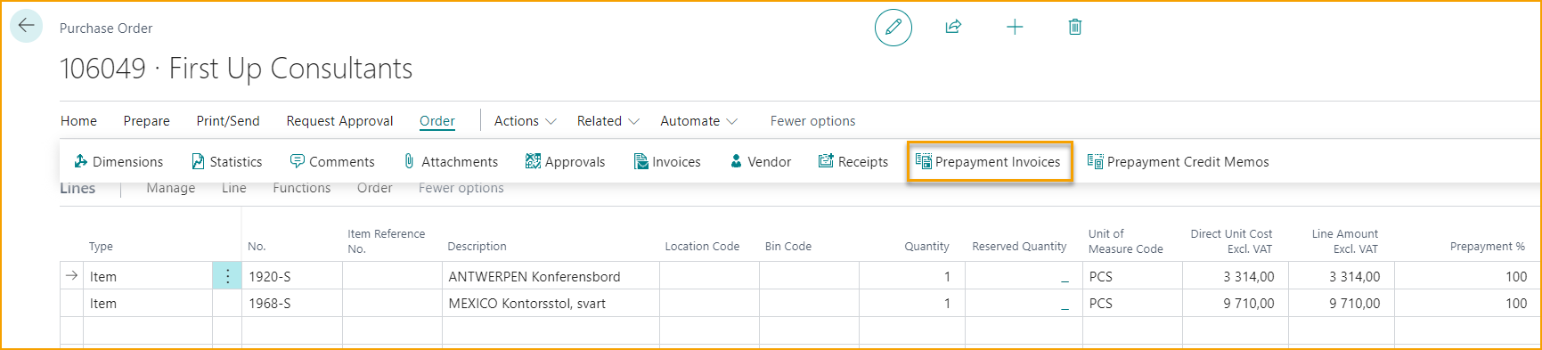Image resolution: width=1542 pixels, height=350 pixels.
Task: Open Receipts action
Action: point(853,161)
